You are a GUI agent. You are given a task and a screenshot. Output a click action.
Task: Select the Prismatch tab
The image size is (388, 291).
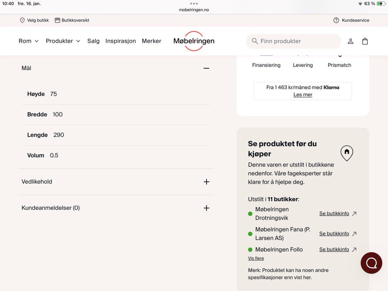(339, 65)
